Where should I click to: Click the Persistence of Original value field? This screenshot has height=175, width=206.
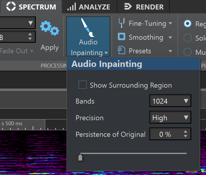click(165, 134)
